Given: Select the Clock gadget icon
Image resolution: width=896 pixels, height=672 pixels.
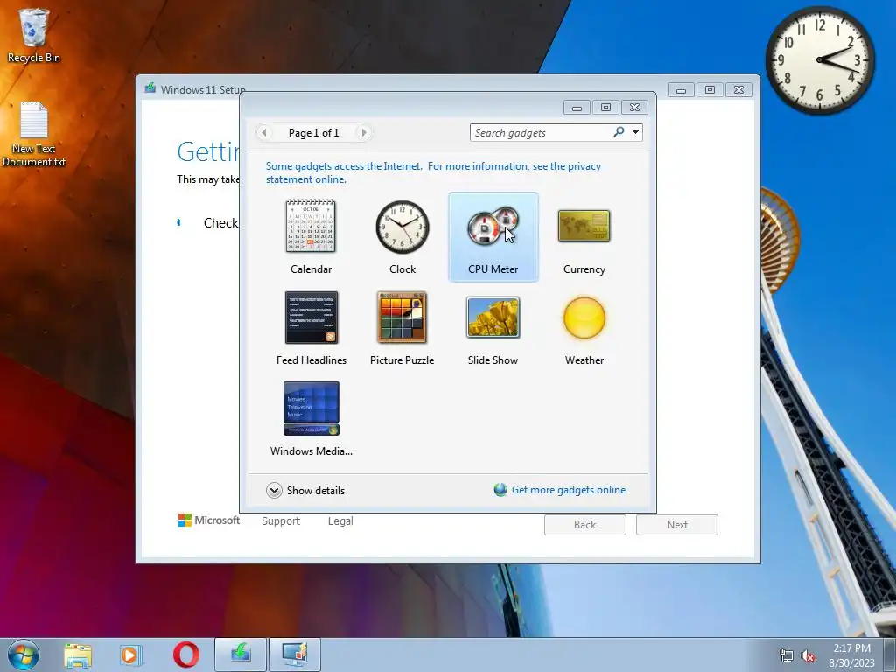Looking at the screenshot, I should (x=402, y=227).
